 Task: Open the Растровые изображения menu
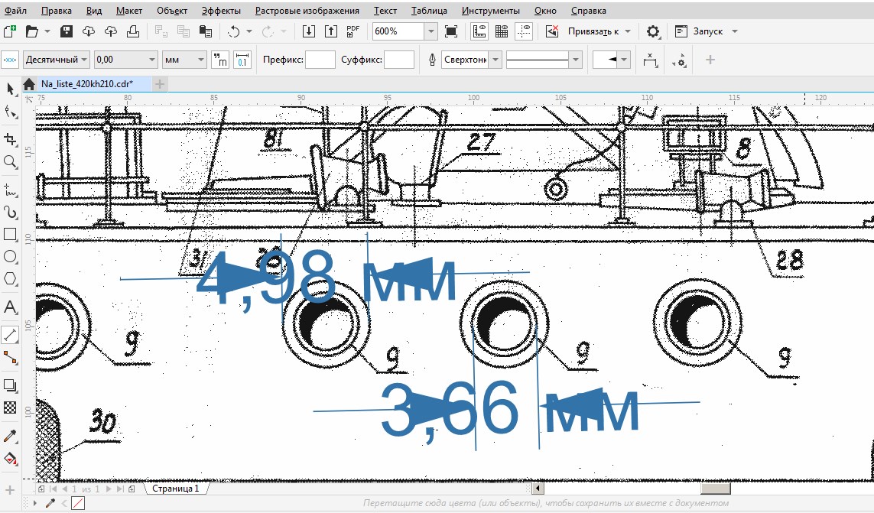pos(307,11)
